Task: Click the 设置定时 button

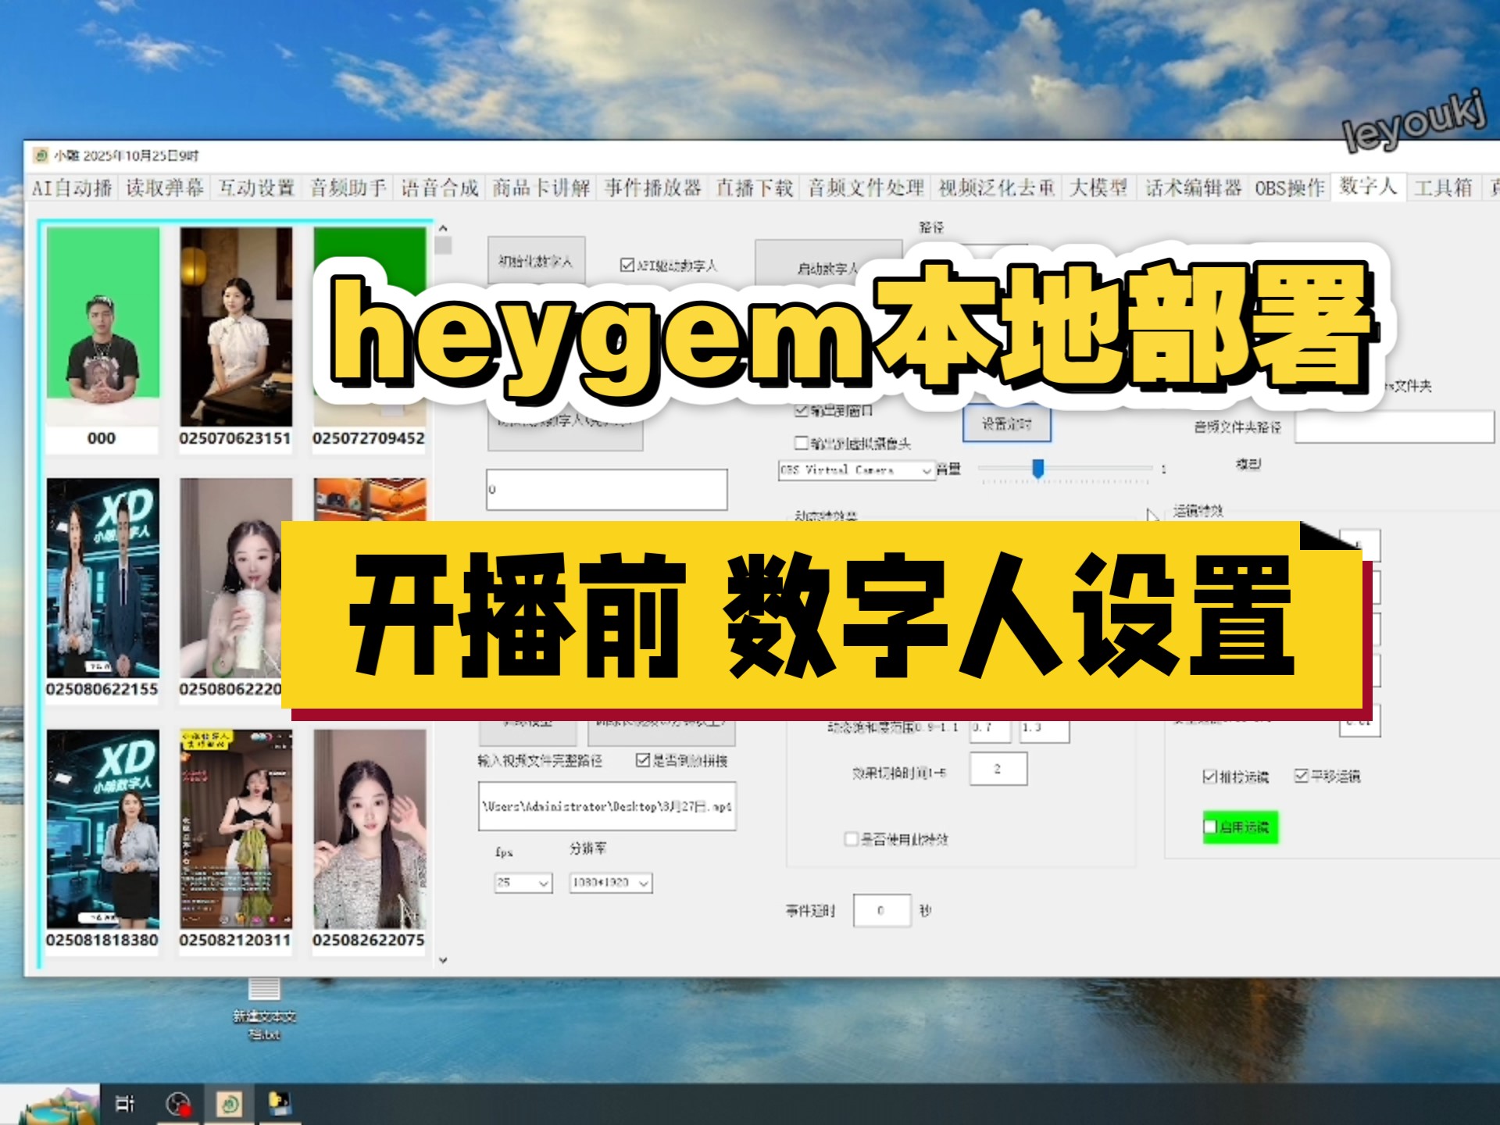Action: pyautogui.click(x=1006, y=424)
